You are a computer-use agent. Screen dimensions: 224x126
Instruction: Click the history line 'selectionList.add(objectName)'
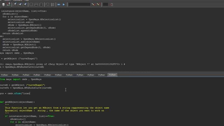tap(21, 42)
